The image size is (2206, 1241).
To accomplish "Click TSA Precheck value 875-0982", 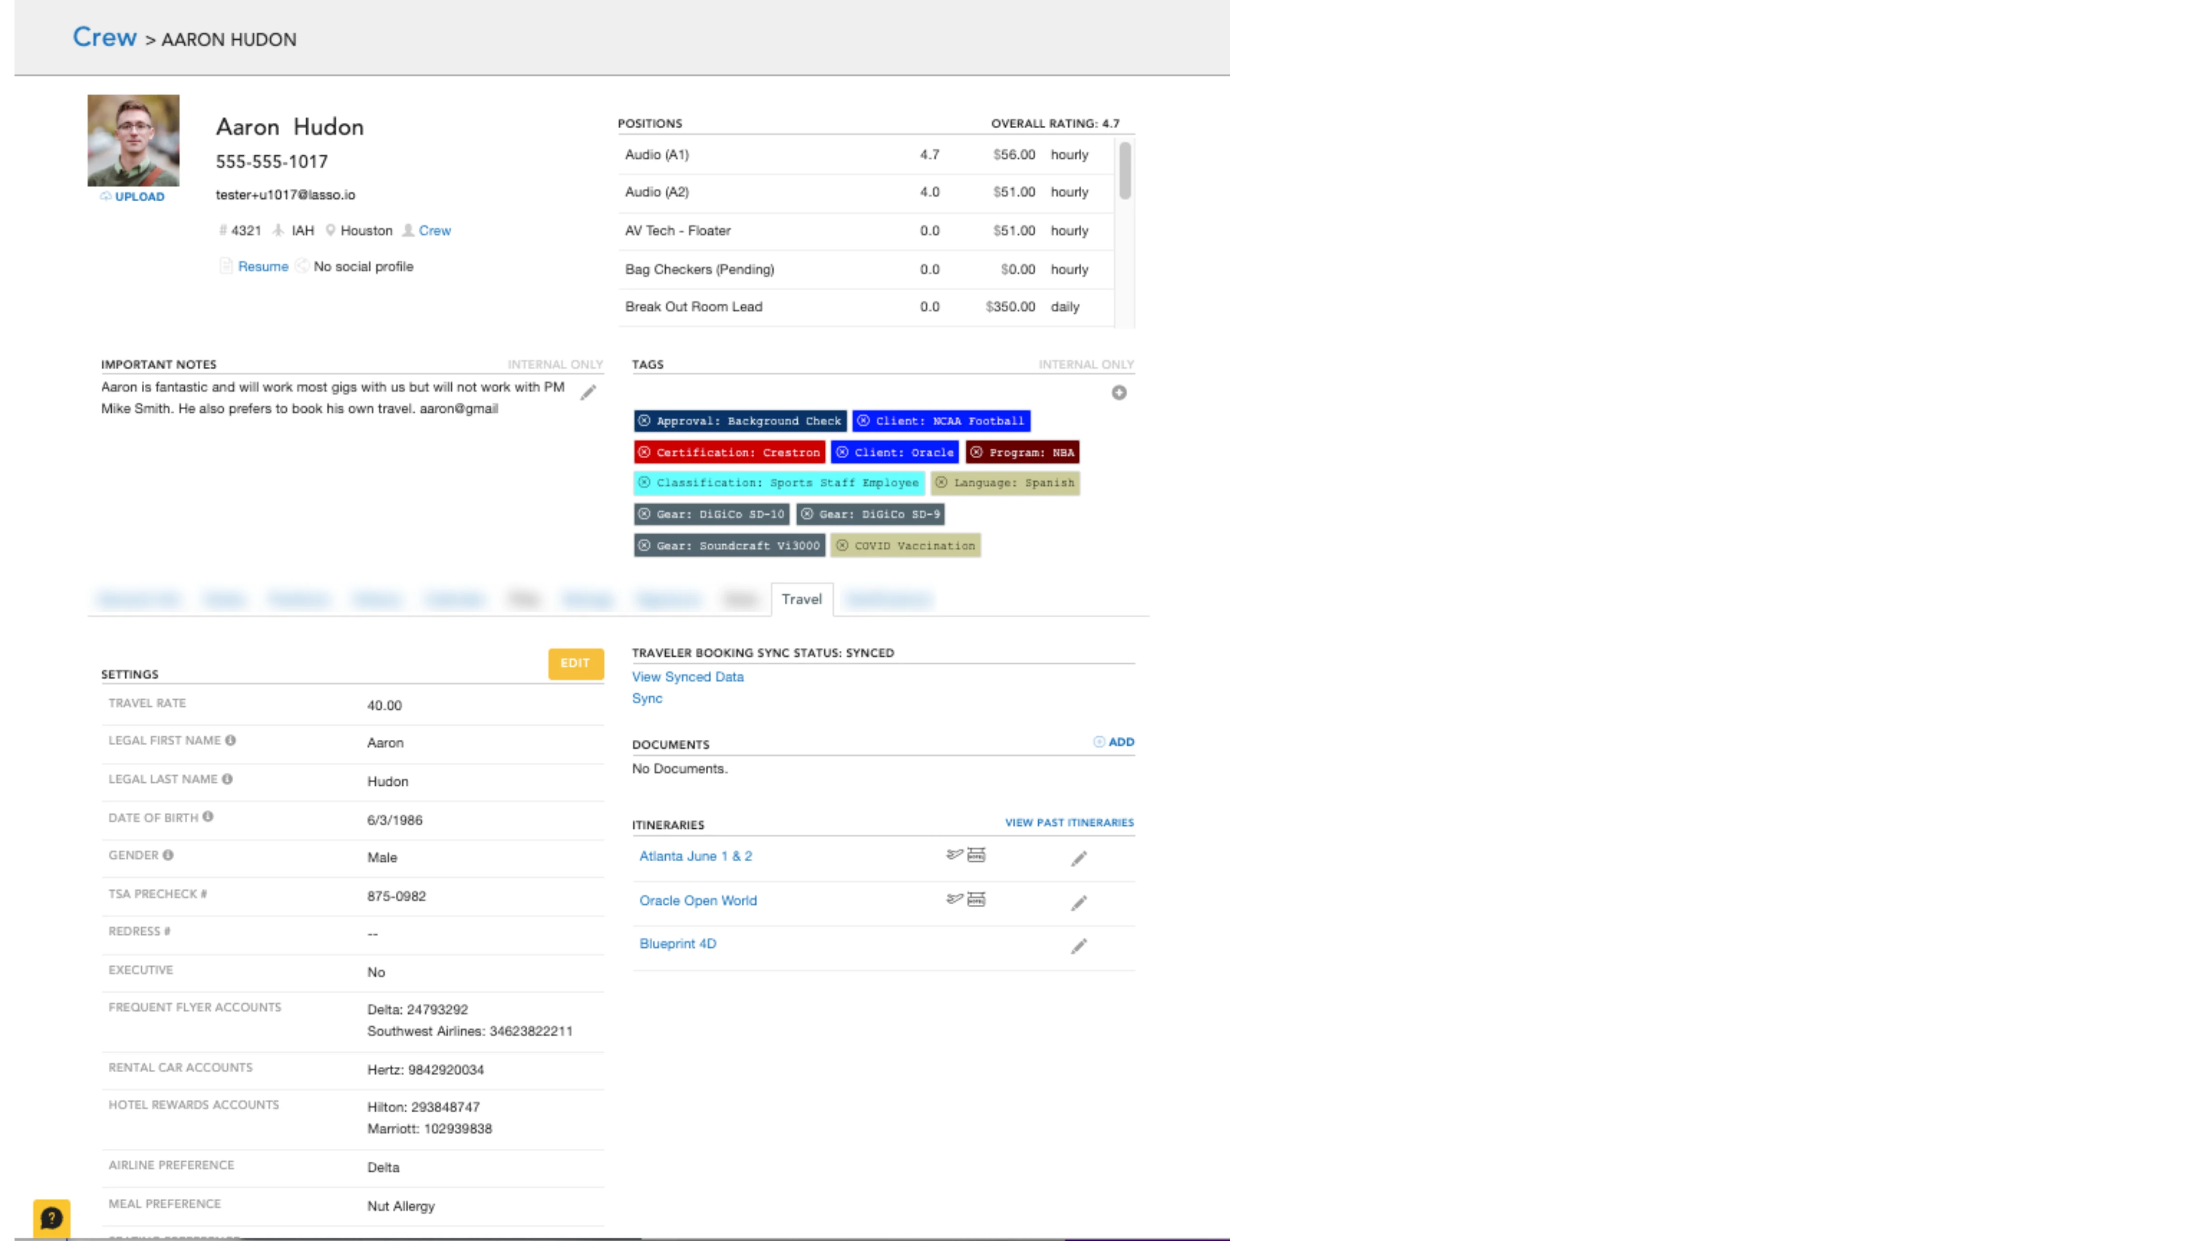I will [x=397, y=896].
